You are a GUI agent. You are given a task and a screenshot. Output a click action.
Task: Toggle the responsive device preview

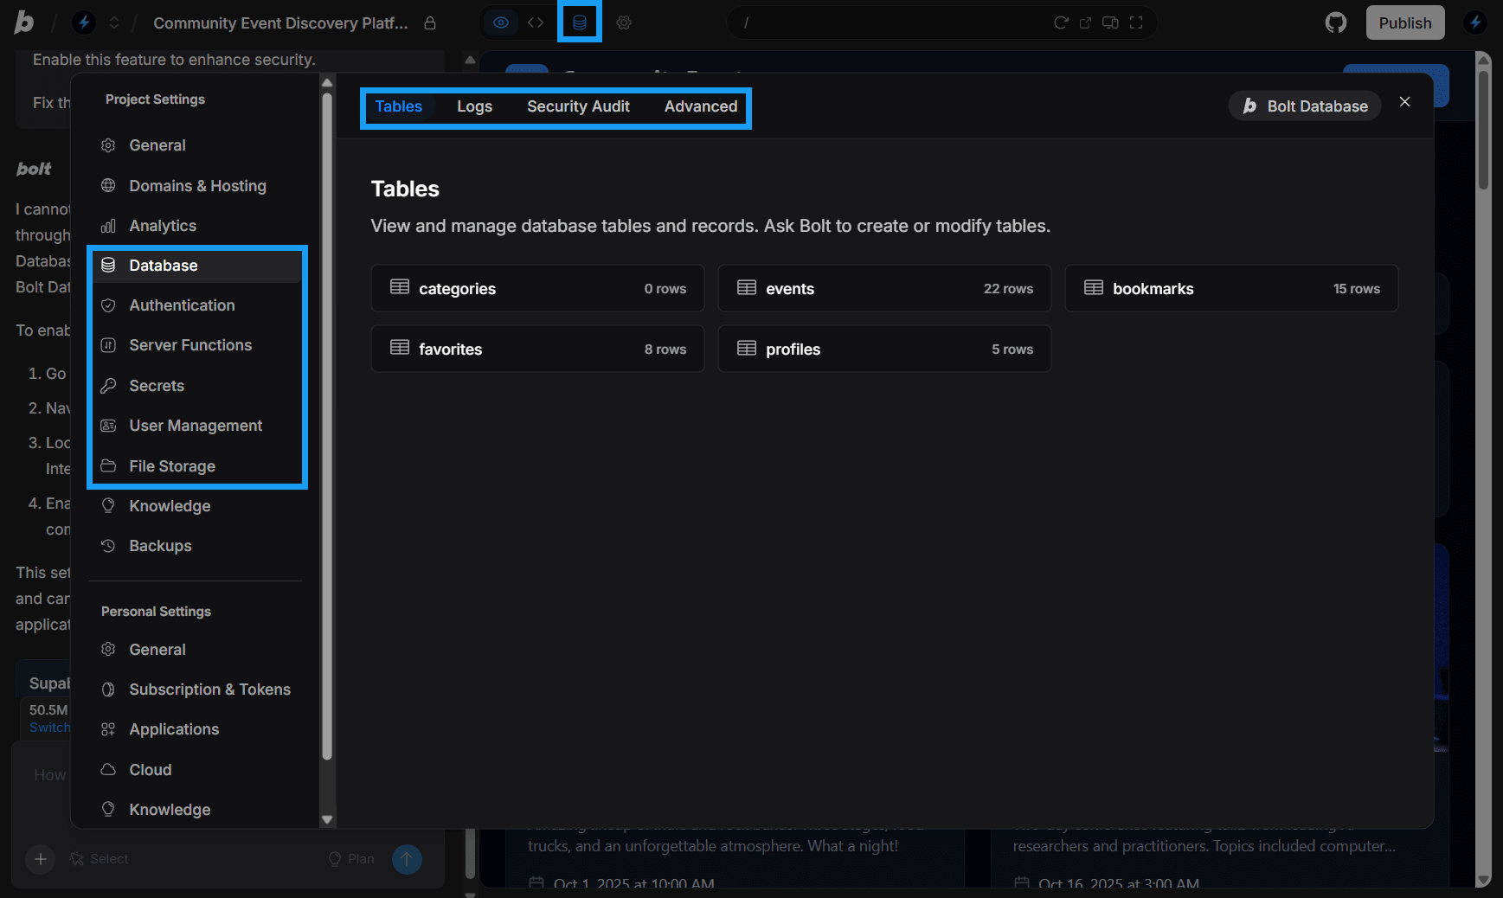1111,23
